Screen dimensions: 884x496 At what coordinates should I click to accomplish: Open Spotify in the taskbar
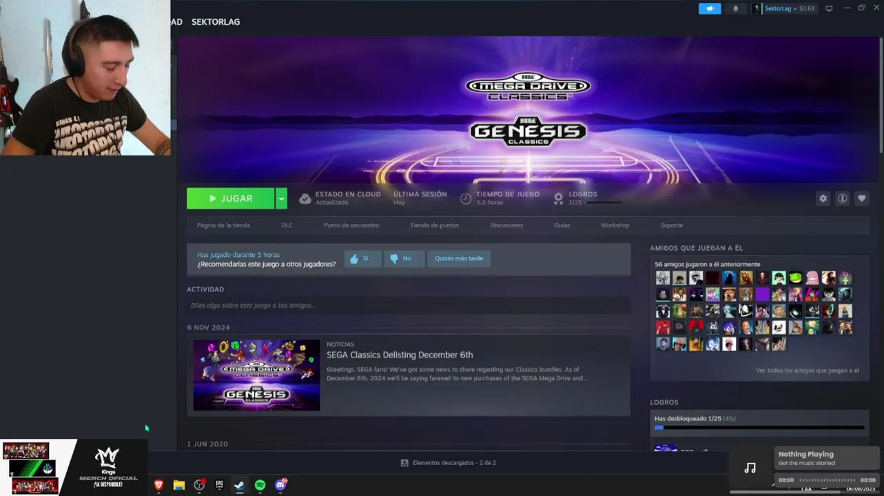coord(260,485)
